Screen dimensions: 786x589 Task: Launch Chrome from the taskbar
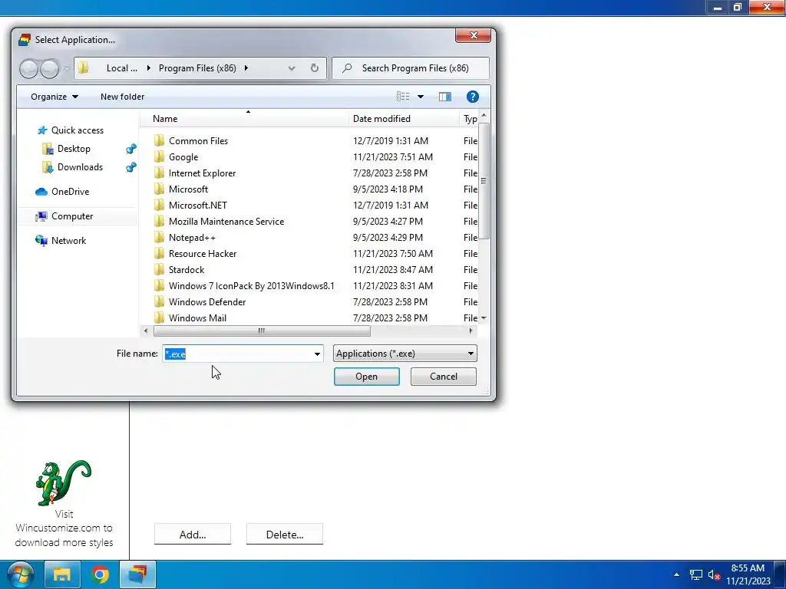click(x=100, y=574)
